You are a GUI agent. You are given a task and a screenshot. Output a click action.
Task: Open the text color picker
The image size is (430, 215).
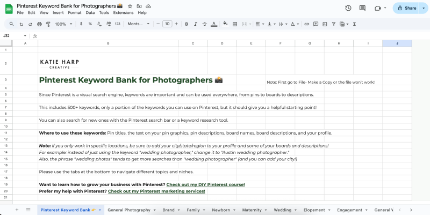pyautogui.click(x=214, y=24)
